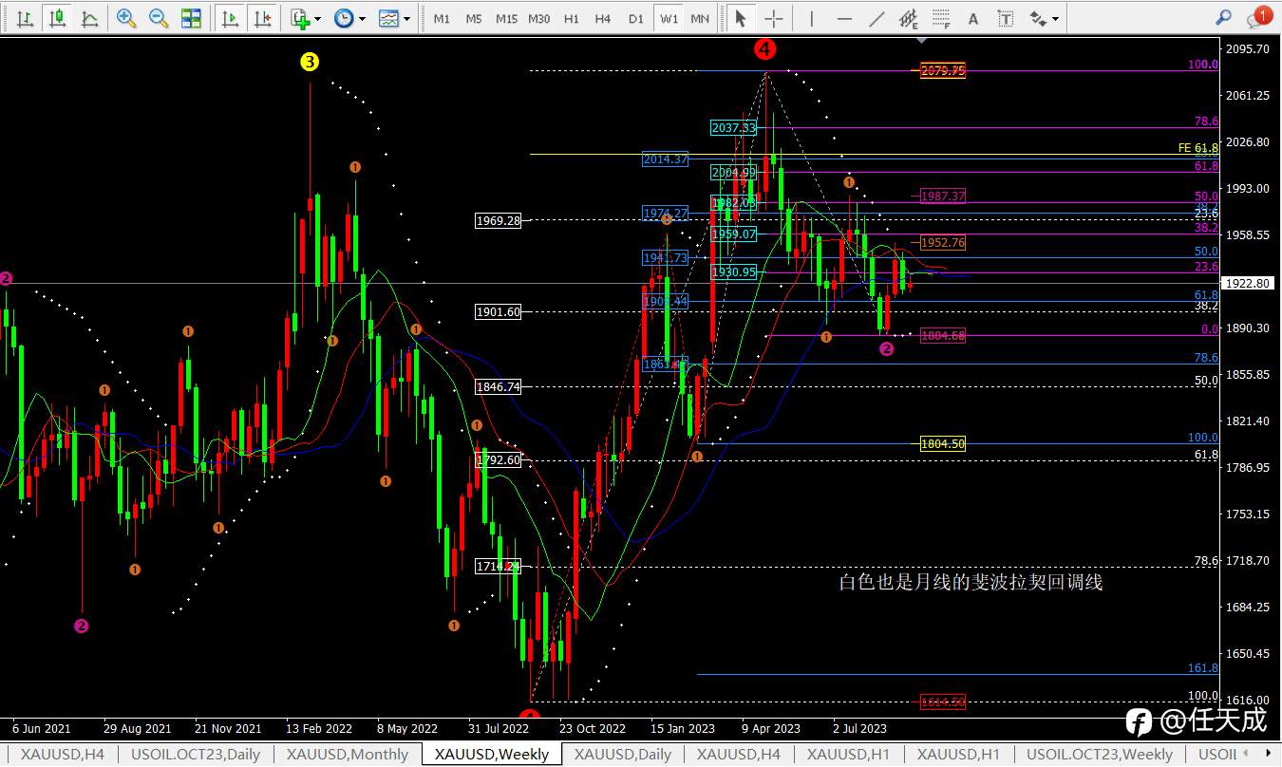Open the Indicators list dropdown
This screenshot has height=767, width=1282.
pos(306,18)
